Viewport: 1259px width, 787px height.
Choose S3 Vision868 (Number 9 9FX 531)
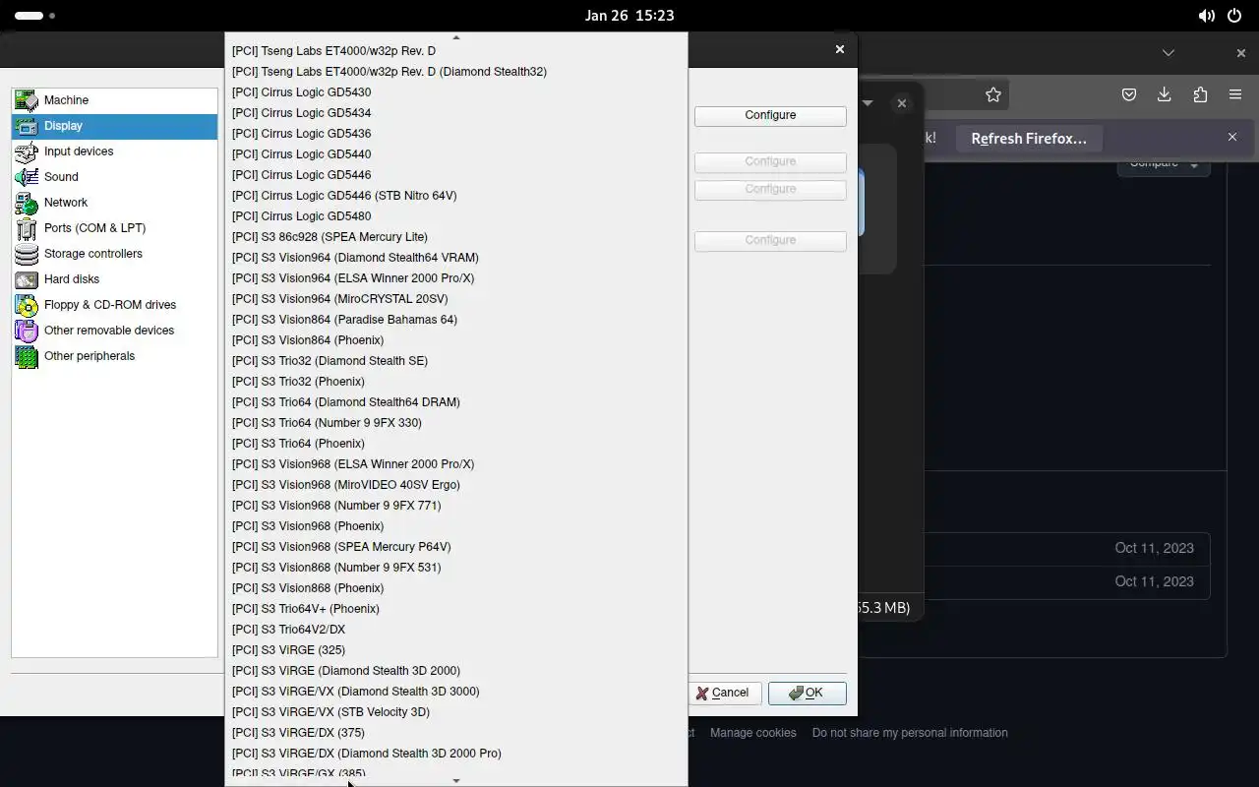pos(456,568)
